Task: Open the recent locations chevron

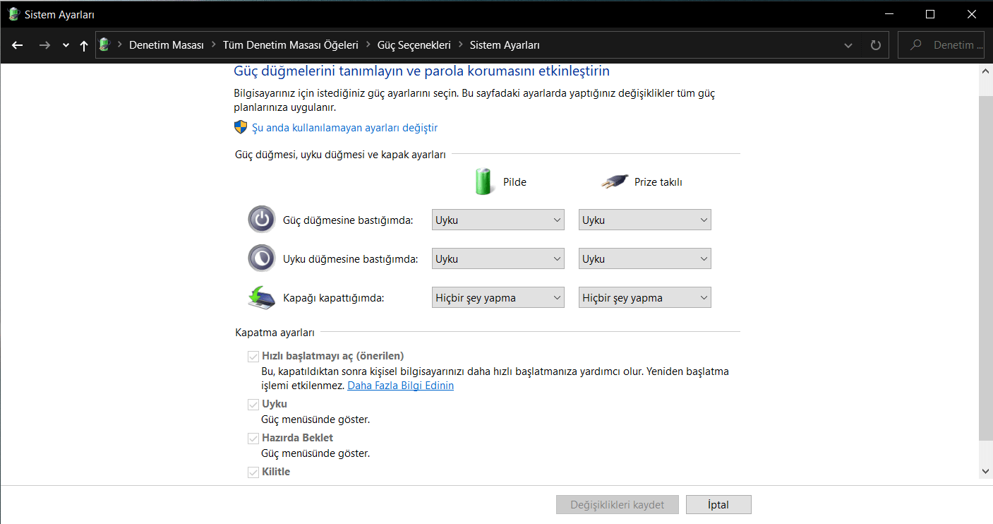Action: (66, 45)
